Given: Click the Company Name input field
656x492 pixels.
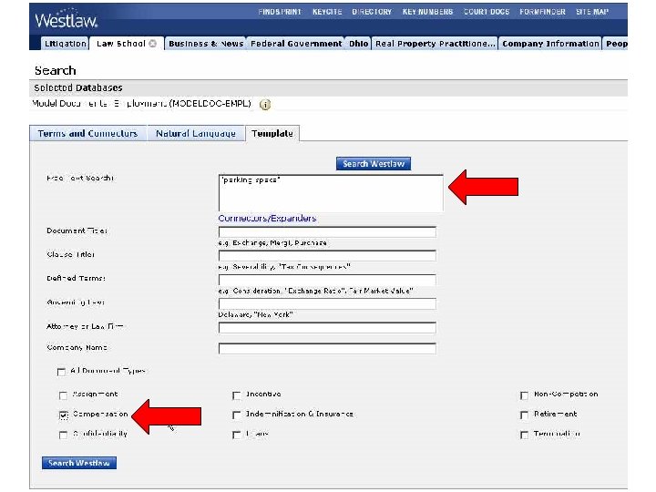Looking at the screenshot, I should (x=327, y=348).
